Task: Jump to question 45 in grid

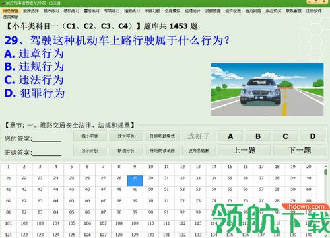Action: coord(72,192)
